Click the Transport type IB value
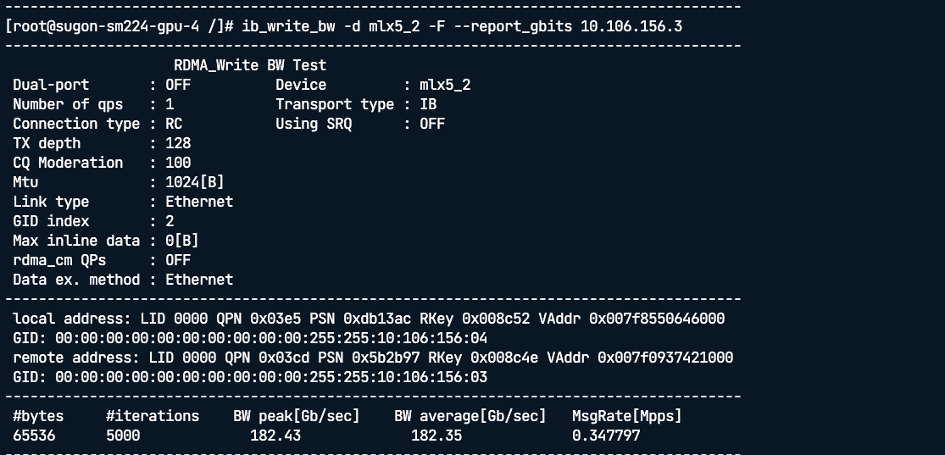Viewport: 945px width, 455px height. click(x=428, y=104)
